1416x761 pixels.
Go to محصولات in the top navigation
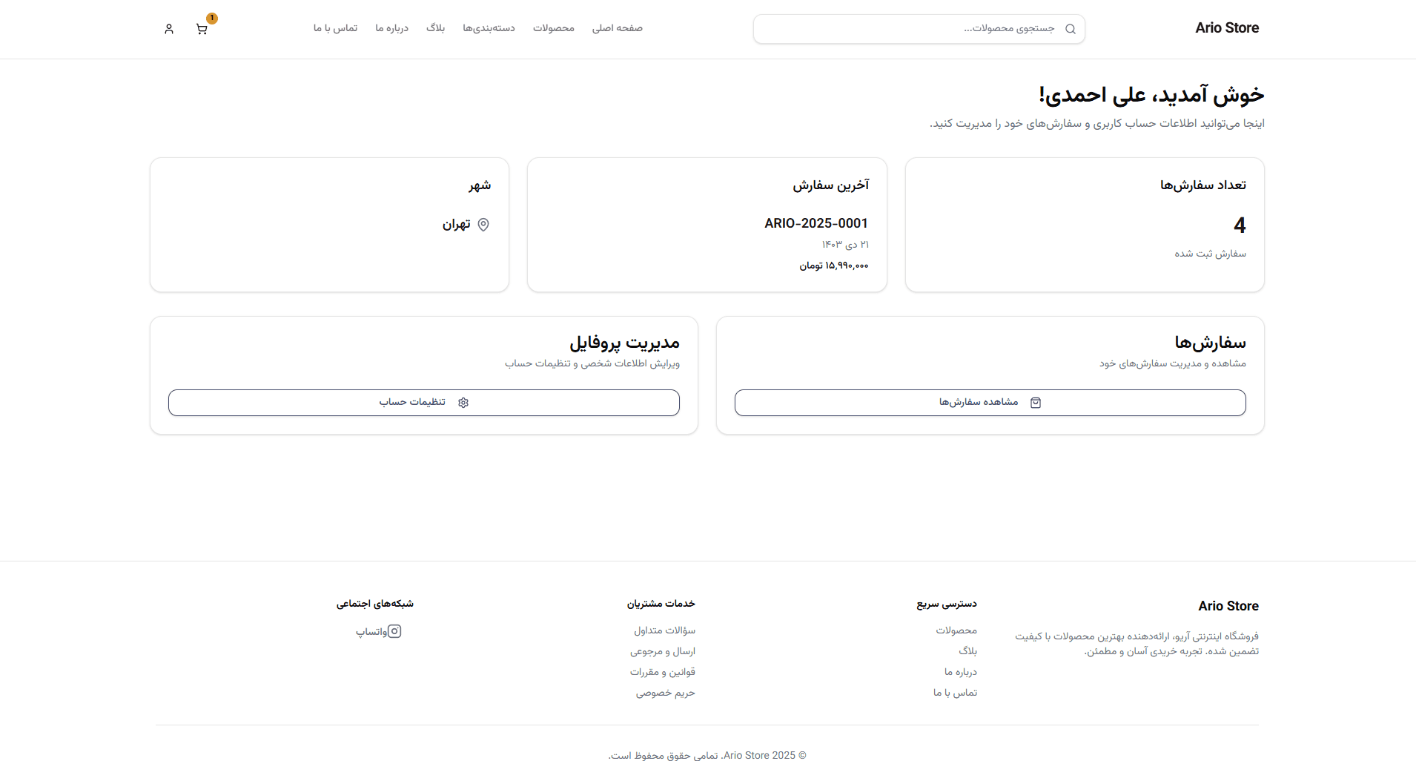coord(553,28)
